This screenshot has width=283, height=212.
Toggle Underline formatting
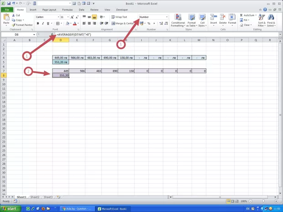click(48, 23)
